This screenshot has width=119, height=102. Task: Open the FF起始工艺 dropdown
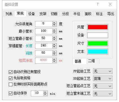103,71
